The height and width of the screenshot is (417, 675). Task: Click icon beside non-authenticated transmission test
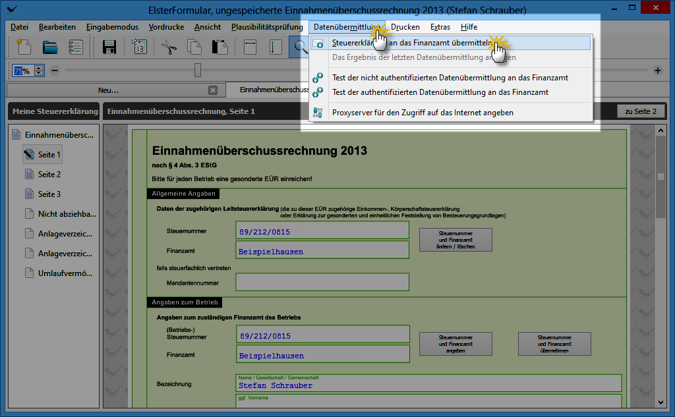click(318, 78)
